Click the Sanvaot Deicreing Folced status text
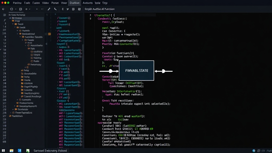 [50, 151]
